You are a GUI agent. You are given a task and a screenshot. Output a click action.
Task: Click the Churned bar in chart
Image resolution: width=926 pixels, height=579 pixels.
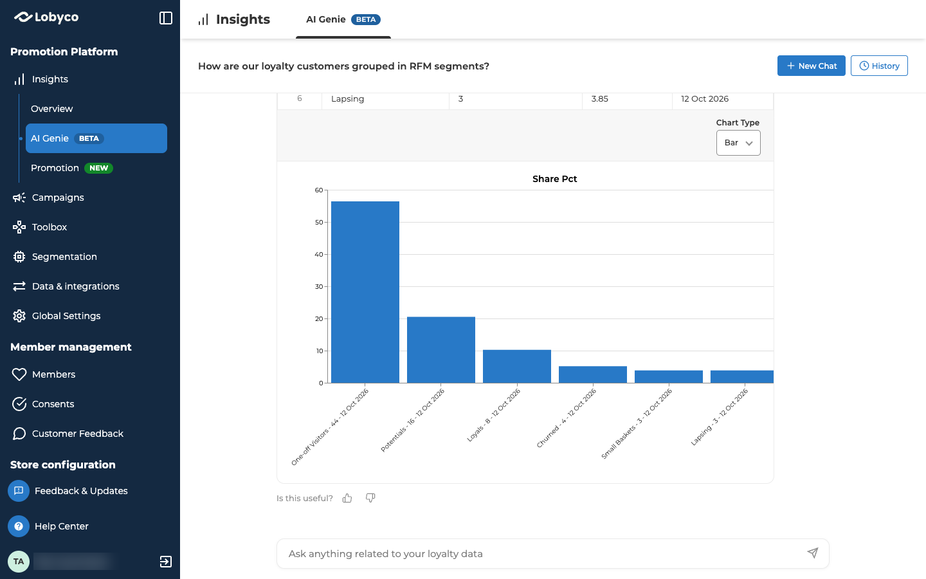[x=593, y=374]
